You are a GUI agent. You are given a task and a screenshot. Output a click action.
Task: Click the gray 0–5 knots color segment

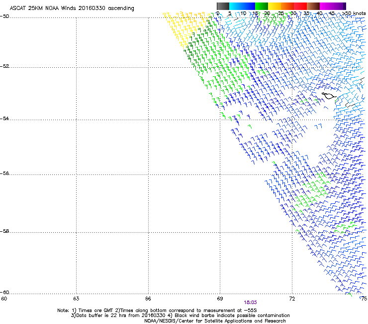pos(223,6)
